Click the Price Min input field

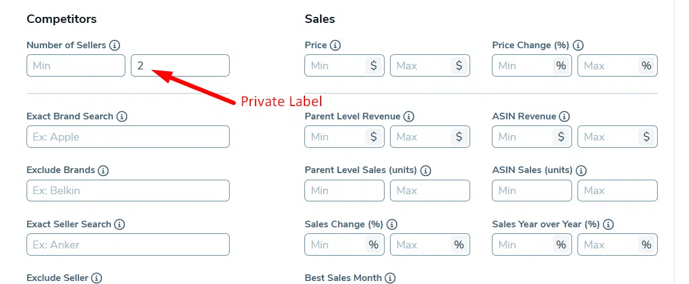[x=336, y=66]
